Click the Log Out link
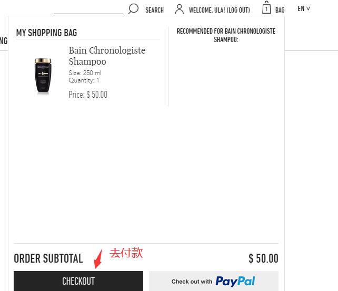Image resolution: width=338 pixels, height=291 pixels. [238, 10]
